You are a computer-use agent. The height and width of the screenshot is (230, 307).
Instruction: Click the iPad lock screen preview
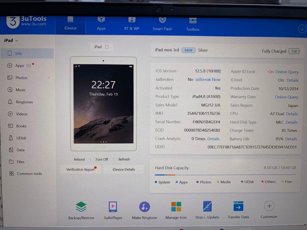click(103, 104)
